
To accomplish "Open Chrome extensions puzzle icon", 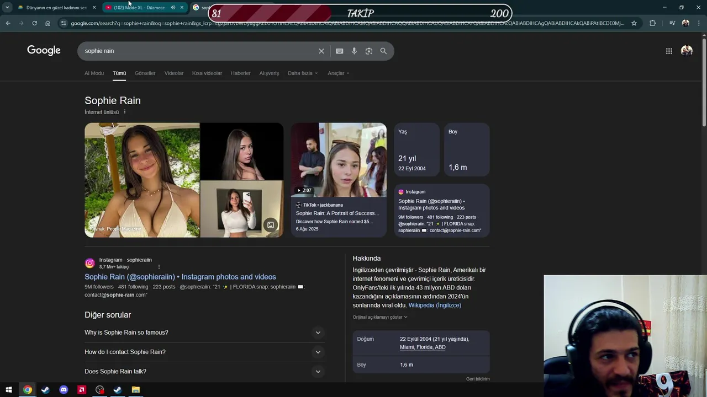I will [x=652, y=23].
